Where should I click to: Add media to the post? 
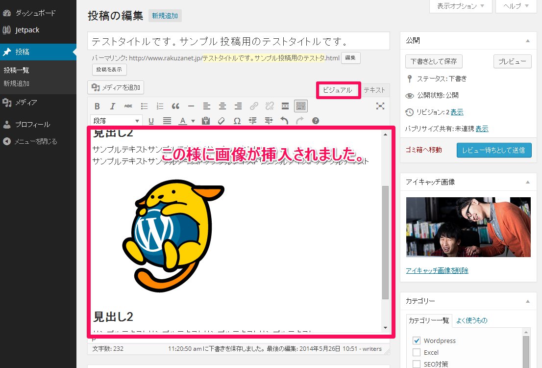pyautogui.click(x=116, y=88)
